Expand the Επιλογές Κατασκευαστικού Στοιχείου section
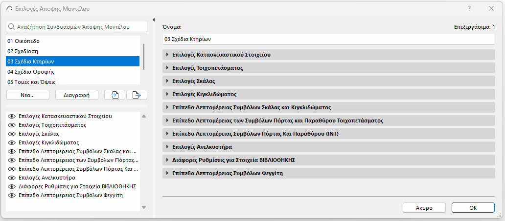Screen dimensions: 505x221 pyautogui.click(x=167, y=55)
